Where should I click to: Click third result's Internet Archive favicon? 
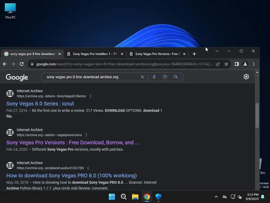point(10,165)
